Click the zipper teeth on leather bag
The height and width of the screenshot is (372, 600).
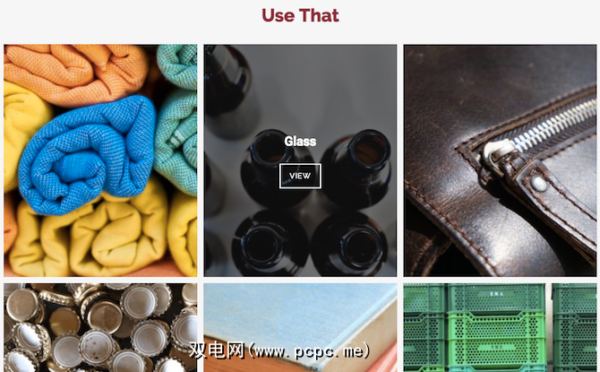[x=555, y=125]
